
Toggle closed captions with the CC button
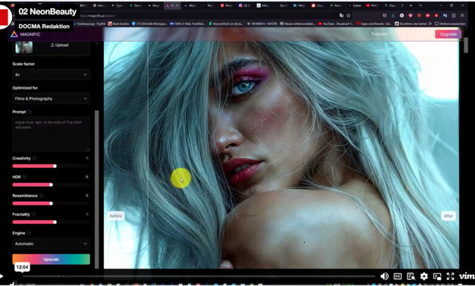(x=398, y=276)
